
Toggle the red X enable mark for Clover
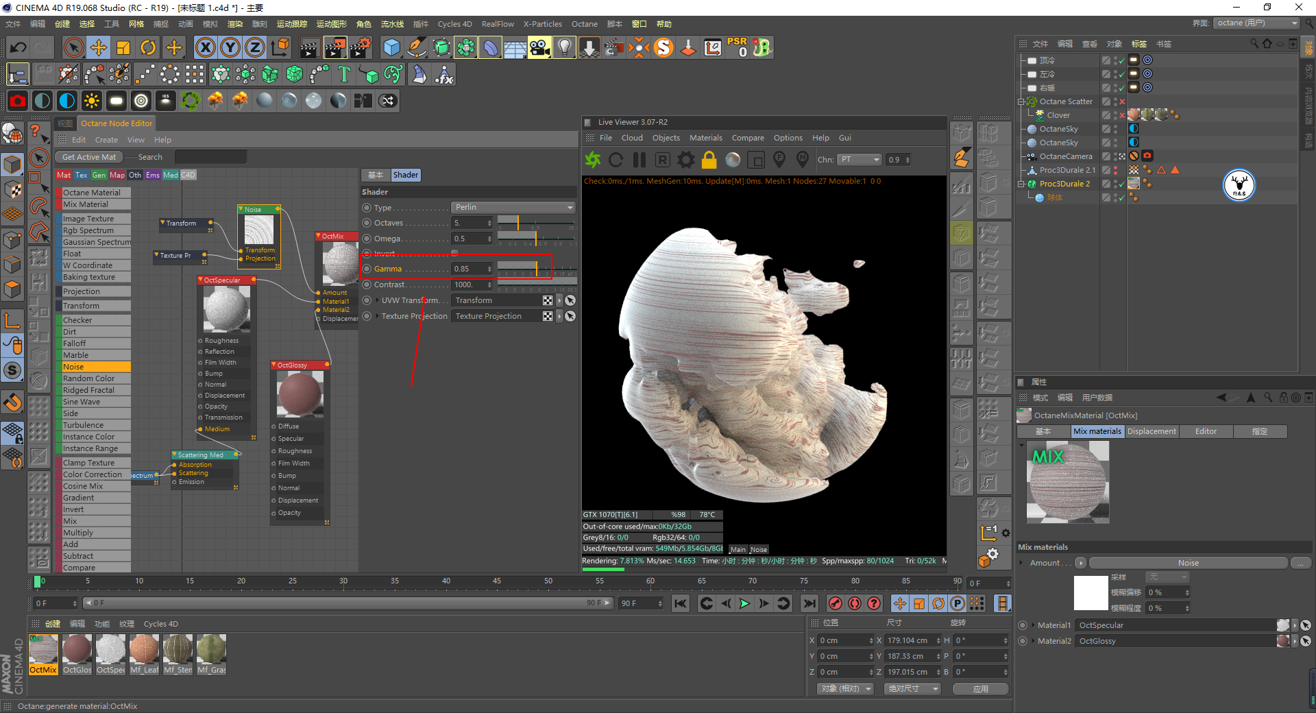[1122, 115]
